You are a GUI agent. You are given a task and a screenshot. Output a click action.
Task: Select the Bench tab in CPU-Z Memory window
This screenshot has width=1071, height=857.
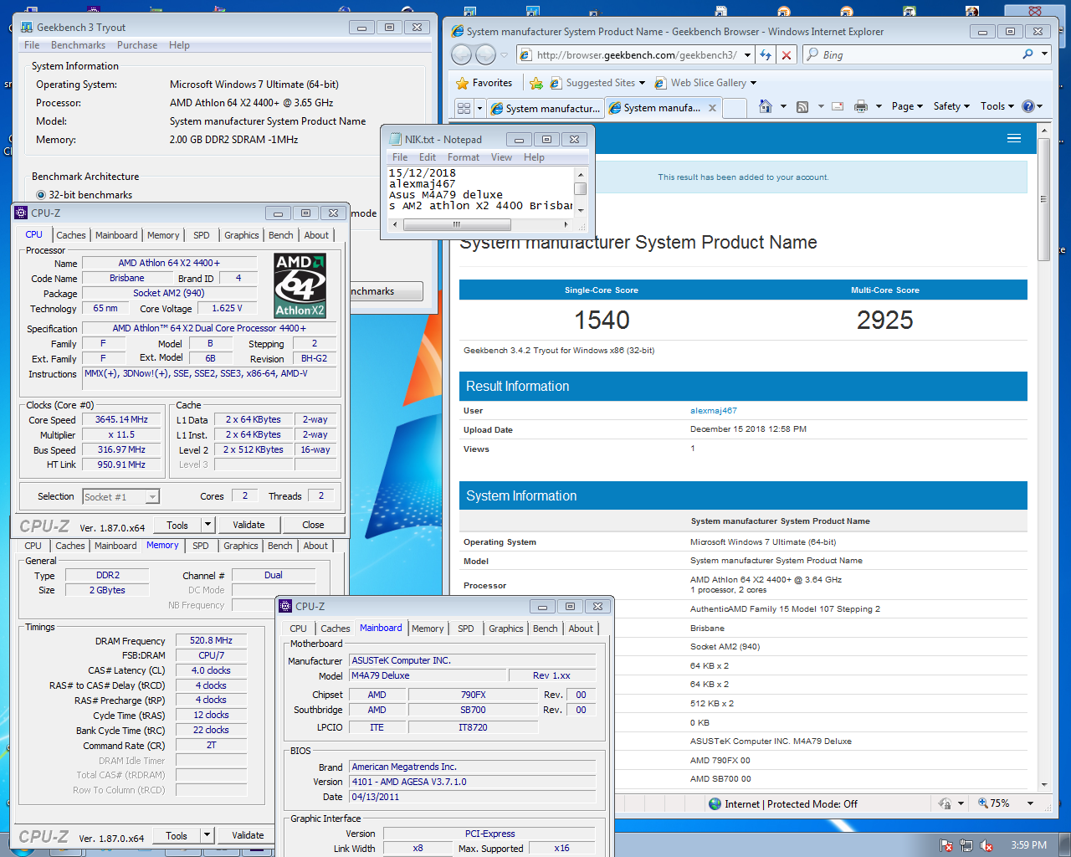click(x=280, y=546)
